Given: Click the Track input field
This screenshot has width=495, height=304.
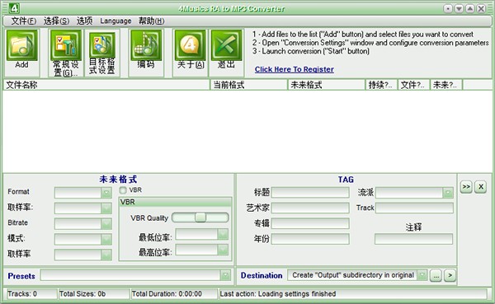Looking at the screenshot, I should point(414,208).
